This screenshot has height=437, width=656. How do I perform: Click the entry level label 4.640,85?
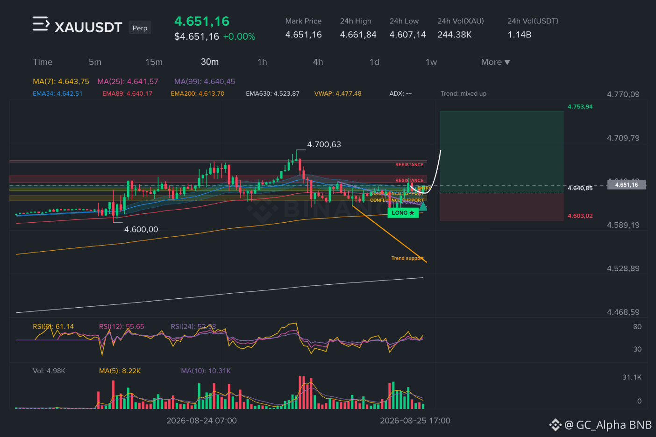[580, 188]
